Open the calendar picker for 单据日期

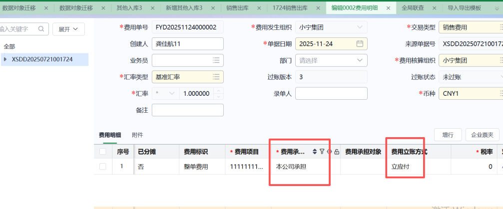point(359,44)
